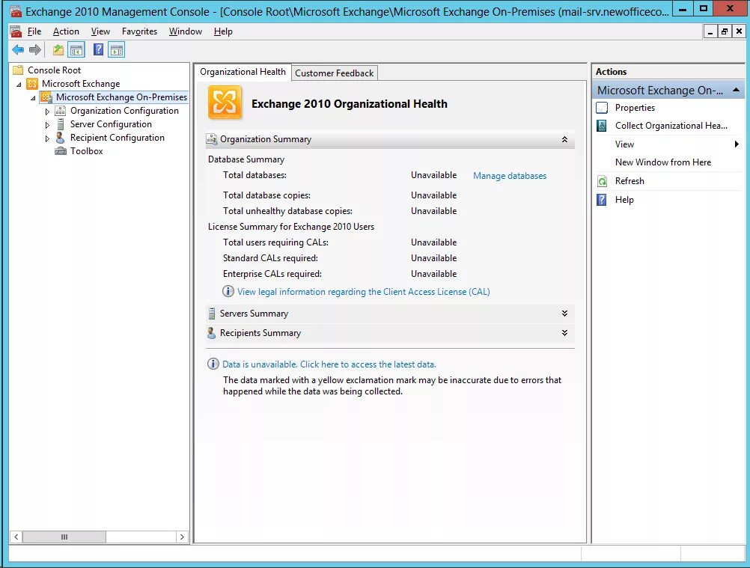Open the Manage databases link
This screenshot has width=750, height=568.
tap(510, 176)
